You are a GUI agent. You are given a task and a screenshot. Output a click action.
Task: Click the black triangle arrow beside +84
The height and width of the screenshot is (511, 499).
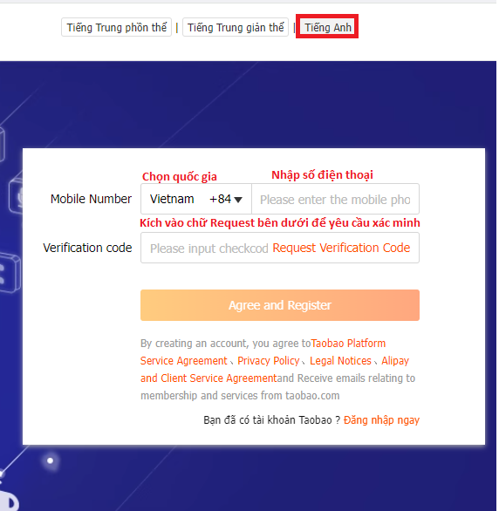(238, 200)
